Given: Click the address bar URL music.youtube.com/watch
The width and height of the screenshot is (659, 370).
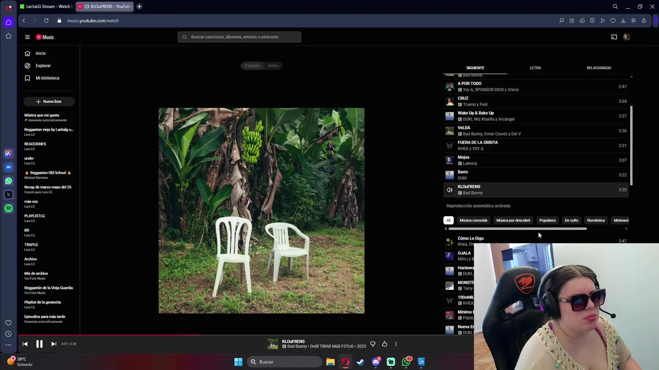Looking at the screenshot, I should 93,21.
